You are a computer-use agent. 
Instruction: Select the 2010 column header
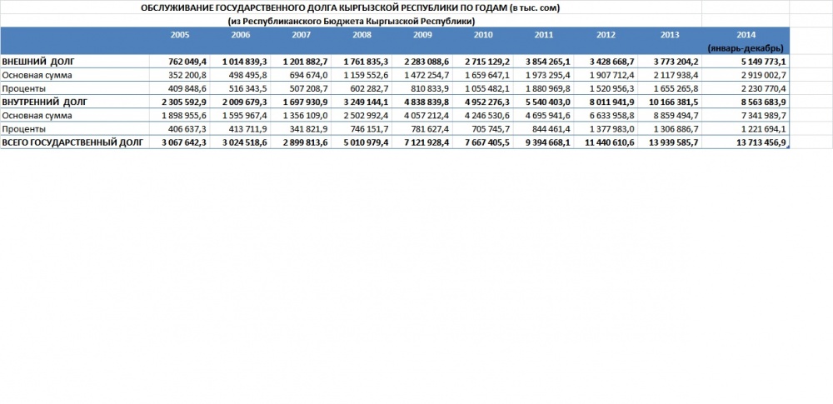[x=483, y=35]
